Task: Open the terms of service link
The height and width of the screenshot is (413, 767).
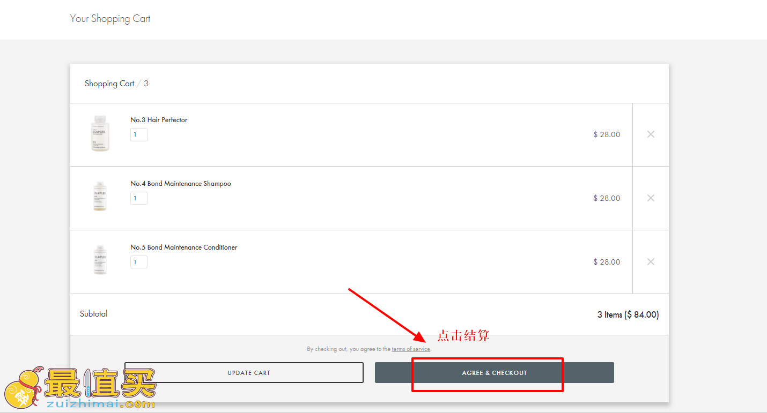Action: (411, 349)
